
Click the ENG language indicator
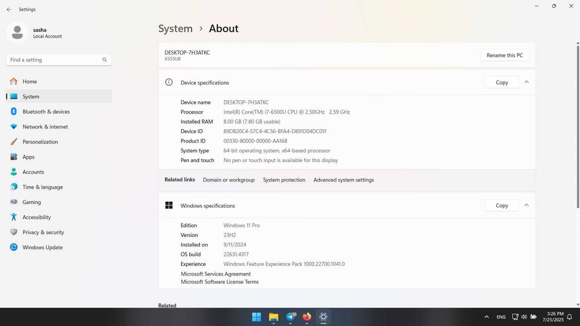[501, 317]
